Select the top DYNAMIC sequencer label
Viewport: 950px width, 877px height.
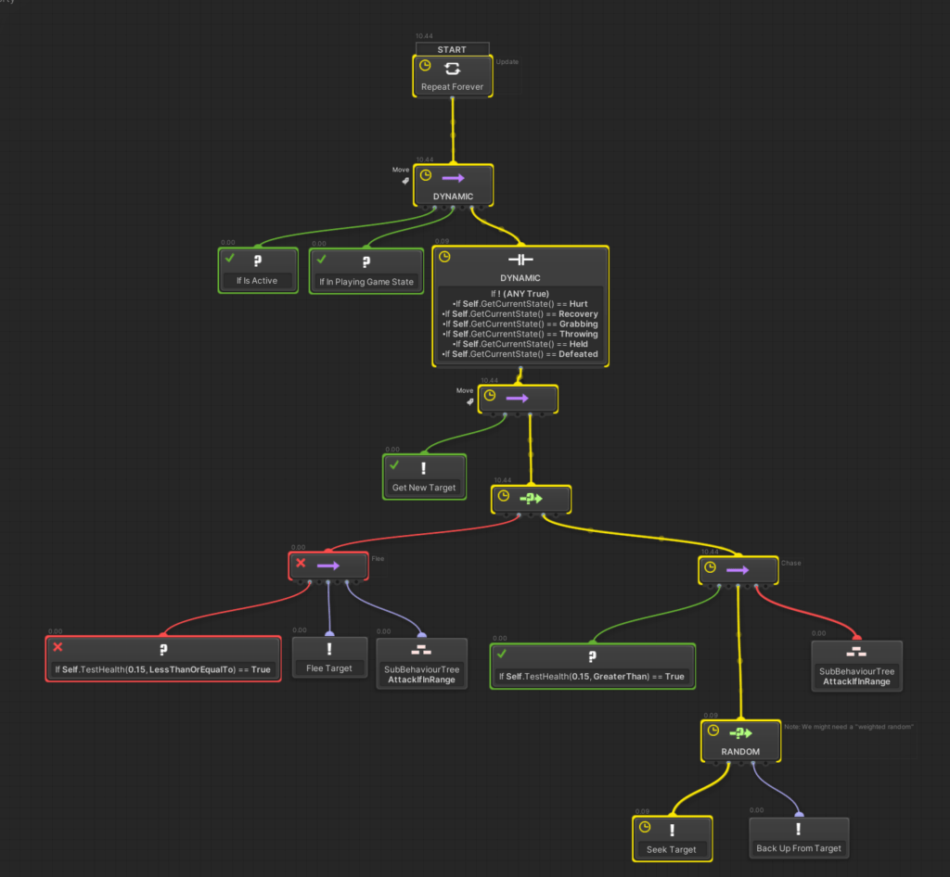pyautogui.click(x=453, y=197)
